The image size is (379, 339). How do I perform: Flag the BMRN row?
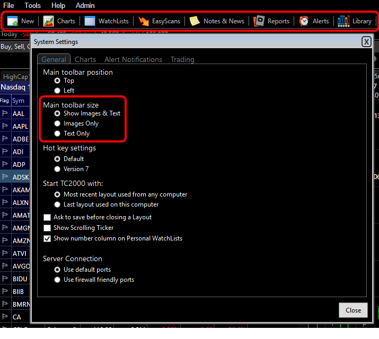(5, 304)
